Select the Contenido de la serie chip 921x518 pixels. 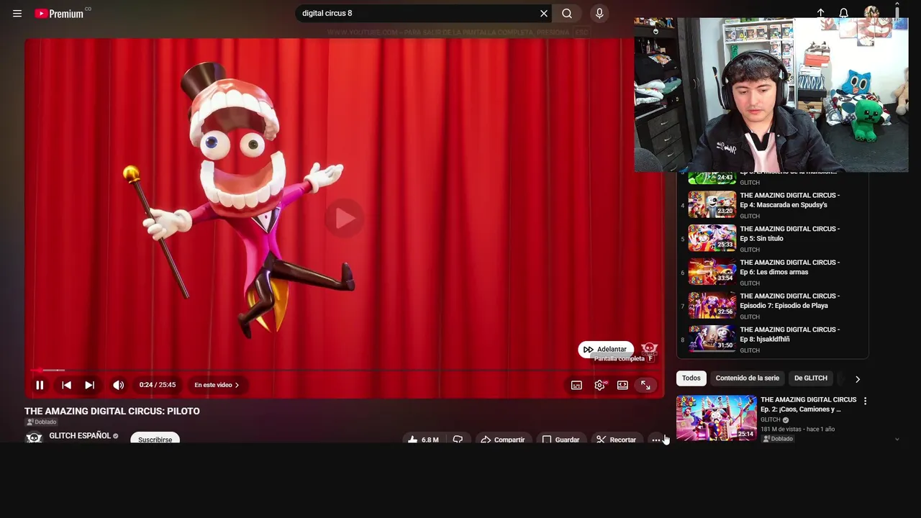point(747,378)
